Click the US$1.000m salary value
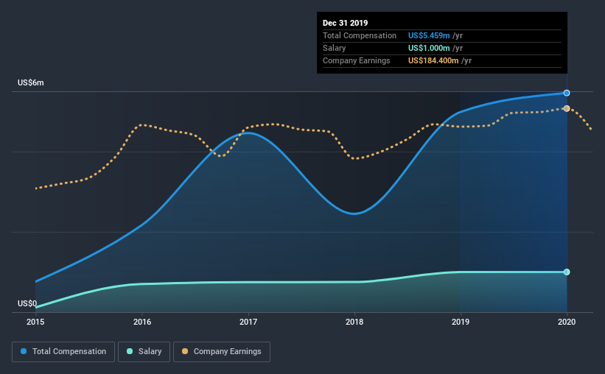The width and height of the screenshot is (605, 374). coord(429,48)
